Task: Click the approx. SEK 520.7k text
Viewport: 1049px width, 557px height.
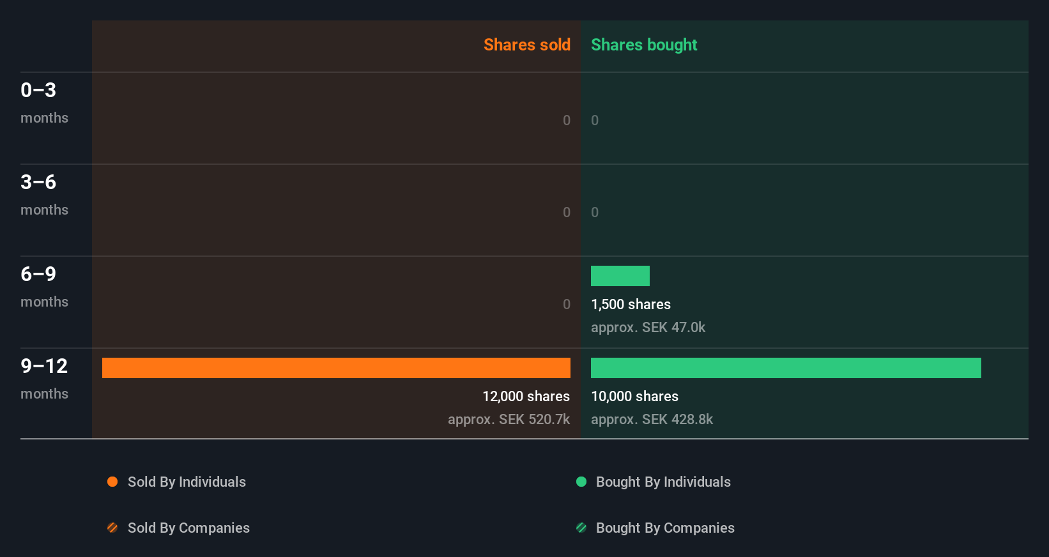Action: [x=509, y=419]
